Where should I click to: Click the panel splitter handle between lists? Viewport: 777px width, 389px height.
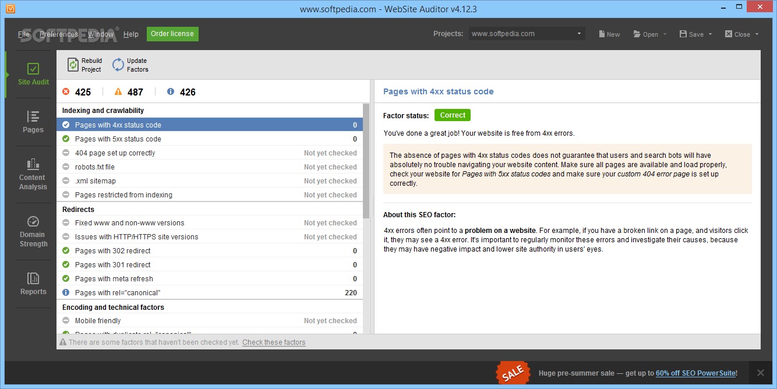coord(372,207)
